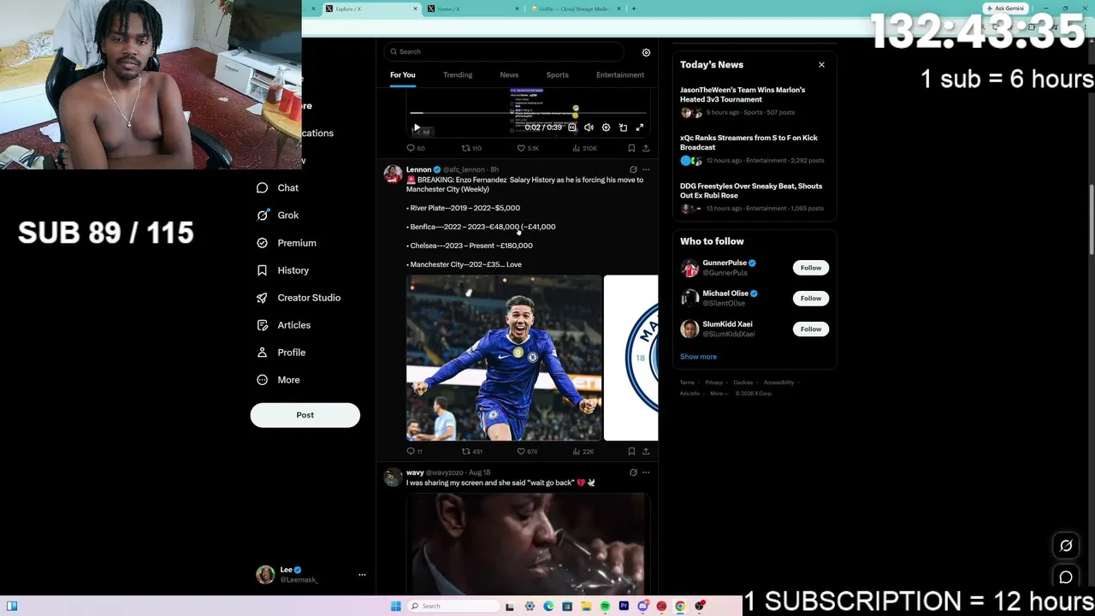This screenshot has width=1095, height=616.
Task: Open Creator Studio in the sidebar
Action: (x=298, y=298)
